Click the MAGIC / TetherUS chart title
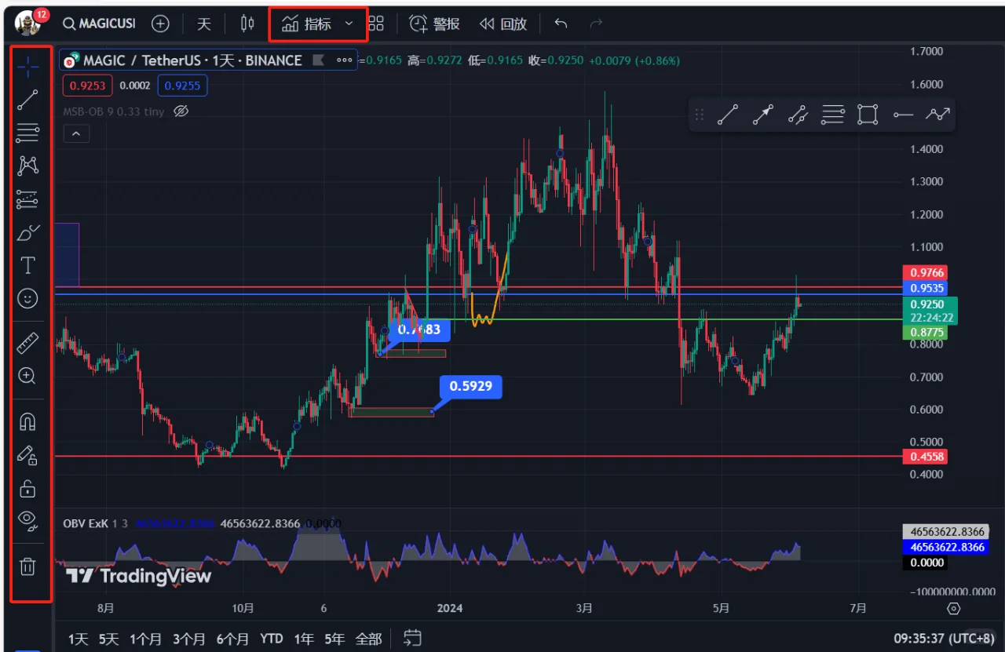 192,60
